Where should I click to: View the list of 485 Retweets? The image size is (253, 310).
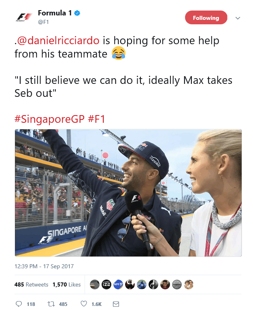31,284
